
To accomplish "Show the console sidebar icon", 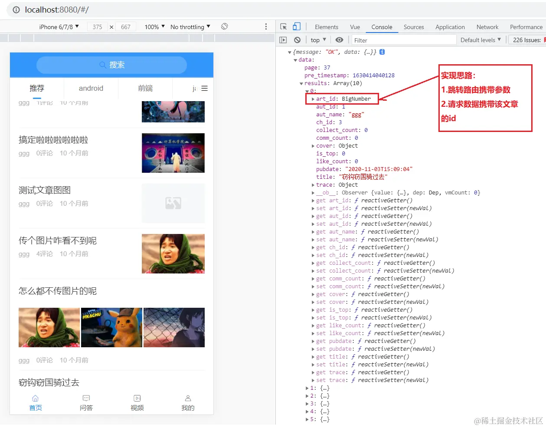I will pyautogui.click(x=283, y=40).
